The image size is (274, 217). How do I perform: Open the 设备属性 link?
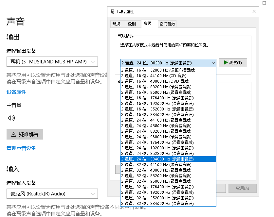tap(16, 92)
